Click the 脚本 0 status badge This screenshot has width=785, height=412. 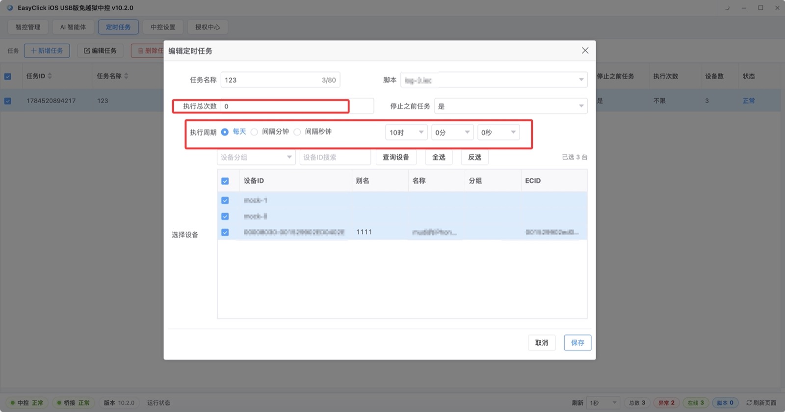coord(725,403)
